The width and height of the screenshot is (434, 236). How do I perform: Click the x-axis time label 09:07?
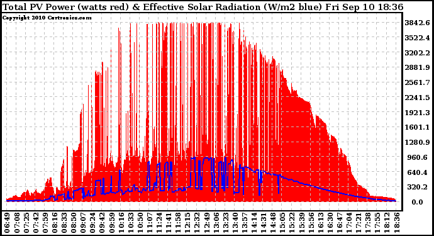coord(83,223)
